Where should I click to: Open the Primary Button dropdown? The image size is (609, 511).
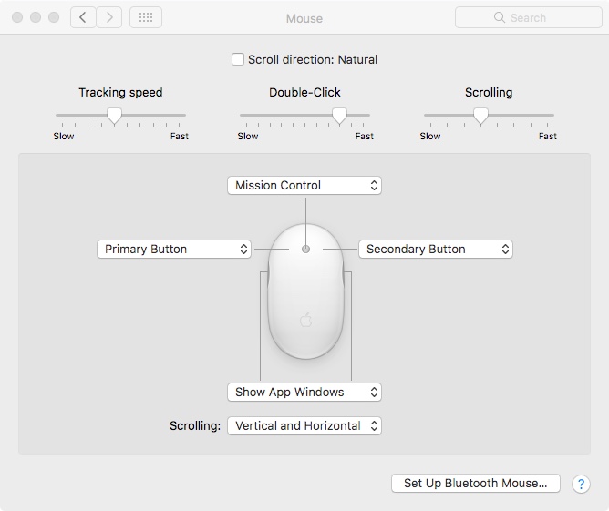tap(174, 249)
